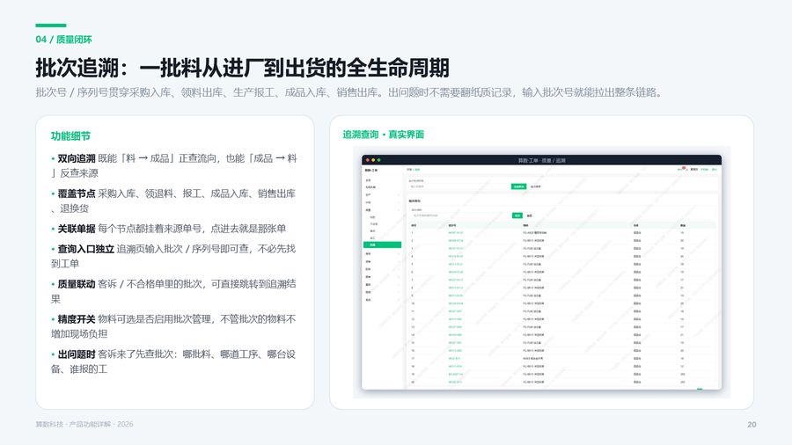792x445 pixels.
Task: Select the "关联单据" bullet label
Action: [77, 229]
